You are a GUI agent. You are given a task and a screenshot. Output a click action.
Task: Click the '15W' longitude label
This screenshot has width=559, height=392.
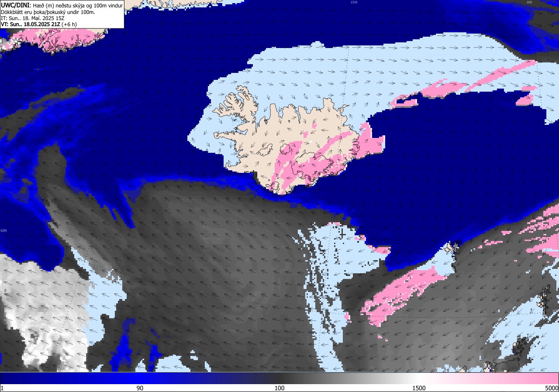pos(354,2)
